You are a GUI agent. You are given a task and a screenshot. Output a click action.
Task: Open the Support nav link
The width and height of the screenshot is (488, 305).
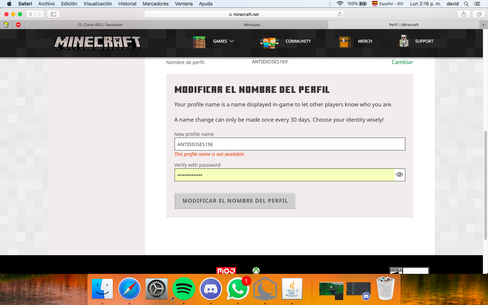pyautogui.click(x=424, y=41)
